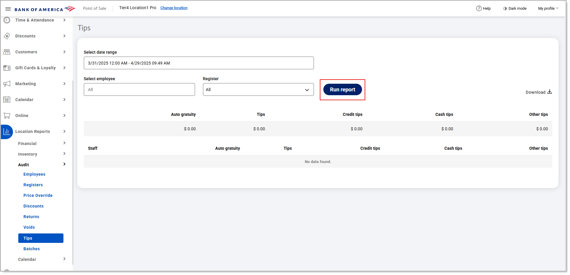Toggle Dark mode
Viewport: 570px width, 275px height.
pyautogui.click(x=515, y=8)
